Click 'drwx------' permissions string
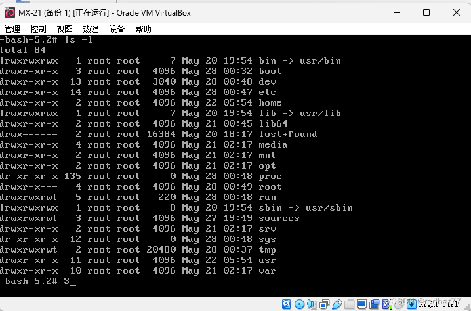Image resolution: width=471 pixels, height=311 pixels. click(x=29, y=135)
